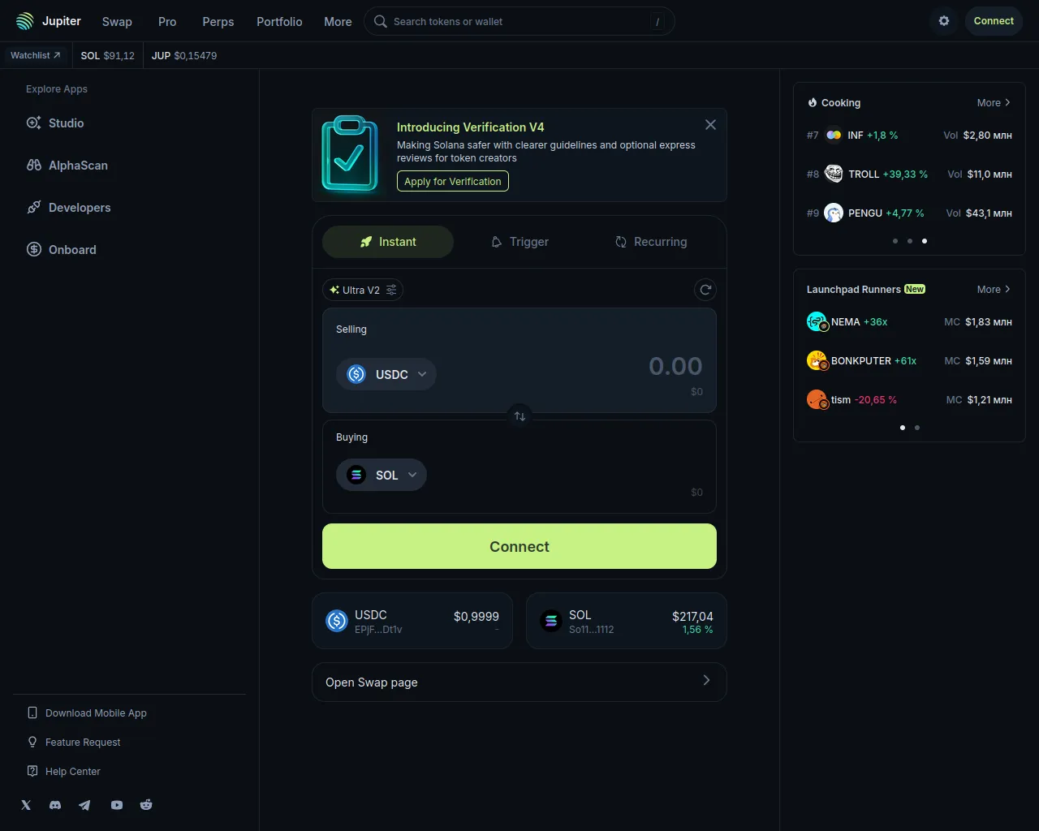The image size is (1039, 831).
Task: Refresh the swap quote
Action: pyautogui.click(x=705, y=290)
